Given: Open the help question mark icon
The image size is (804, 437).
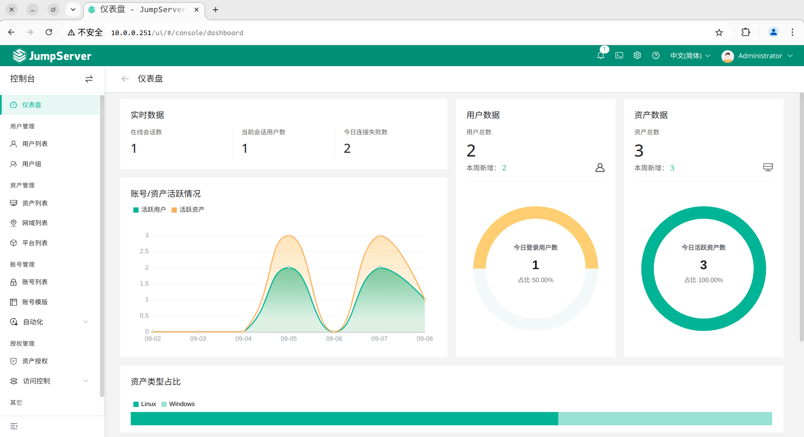Looking at the screenshot, I should pos(656,56).
